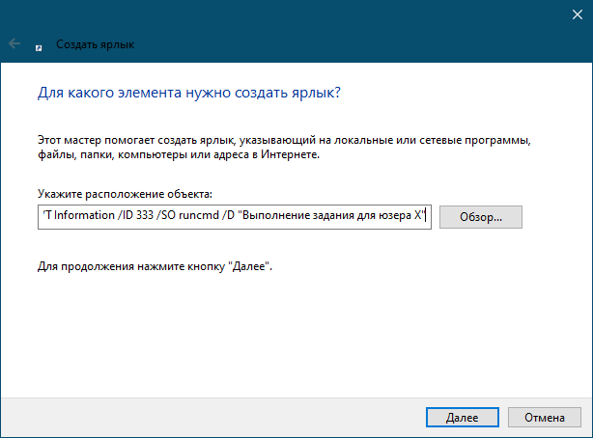Focus the object location input field

coord(235,217)
